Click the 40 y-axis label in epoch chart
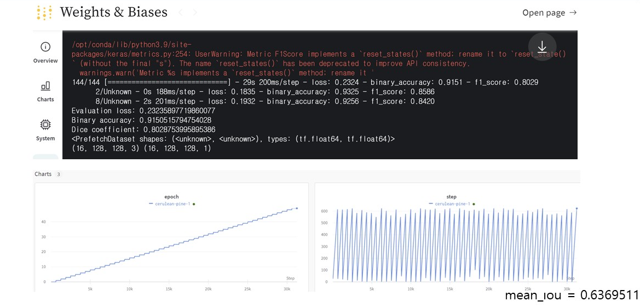The image size is (640, 307). pos(43,222)
